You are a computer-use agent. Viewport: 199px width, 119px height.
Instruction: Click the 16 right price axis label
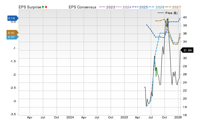[x=185, y=115]
